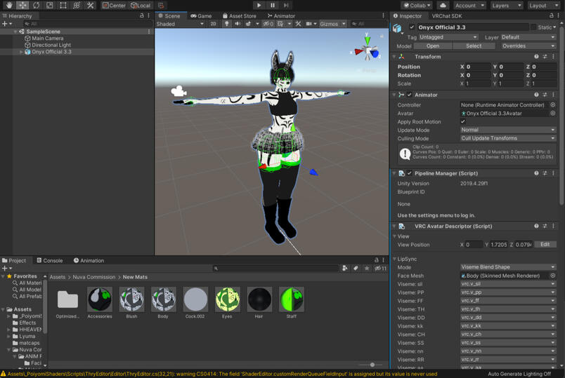Uncheck Apply Root Motion checkbox
This screenshot has width=565, height=378.
[463, 121]
